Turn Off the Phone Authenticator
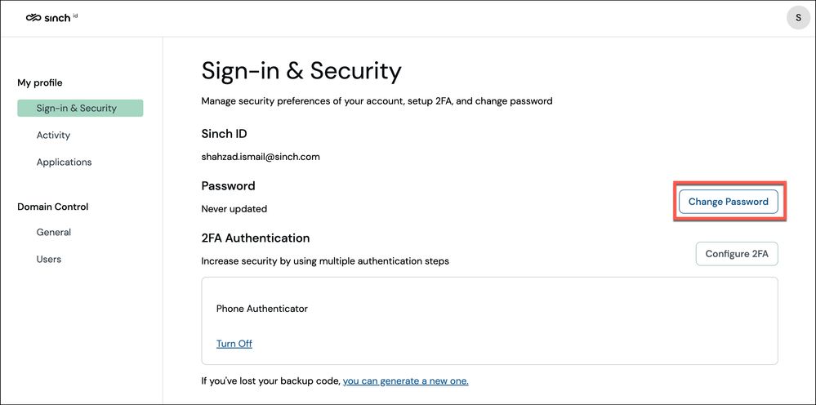The image size is (816, 405). [x=234, y=344]
